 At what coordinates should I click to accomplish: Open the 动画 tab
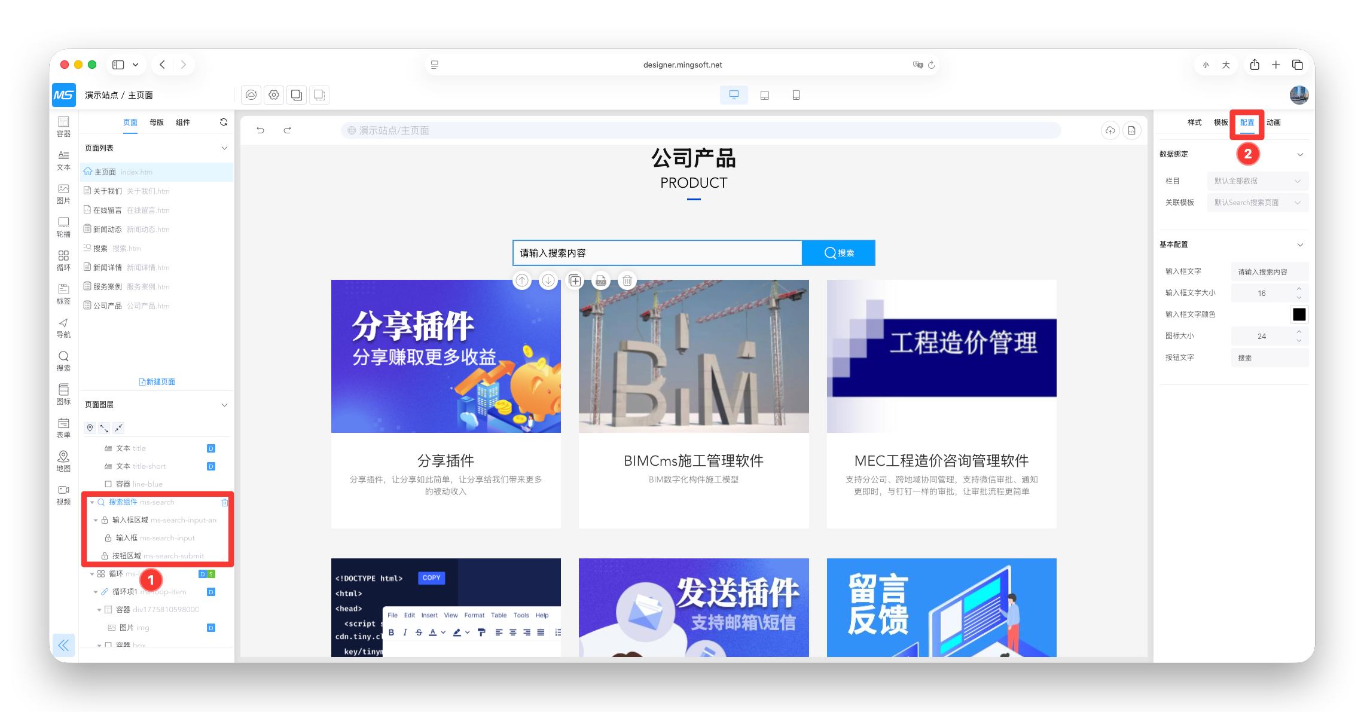click(1274, 122)
